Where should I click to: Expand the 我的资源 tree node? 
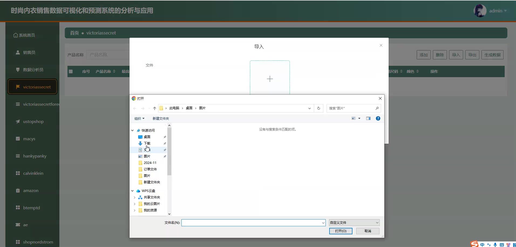click(x=134, y=210)
